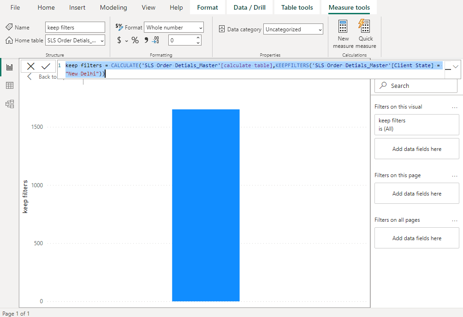
Task: Cancel formula with the X icon
Action: [x=31, y=66]
